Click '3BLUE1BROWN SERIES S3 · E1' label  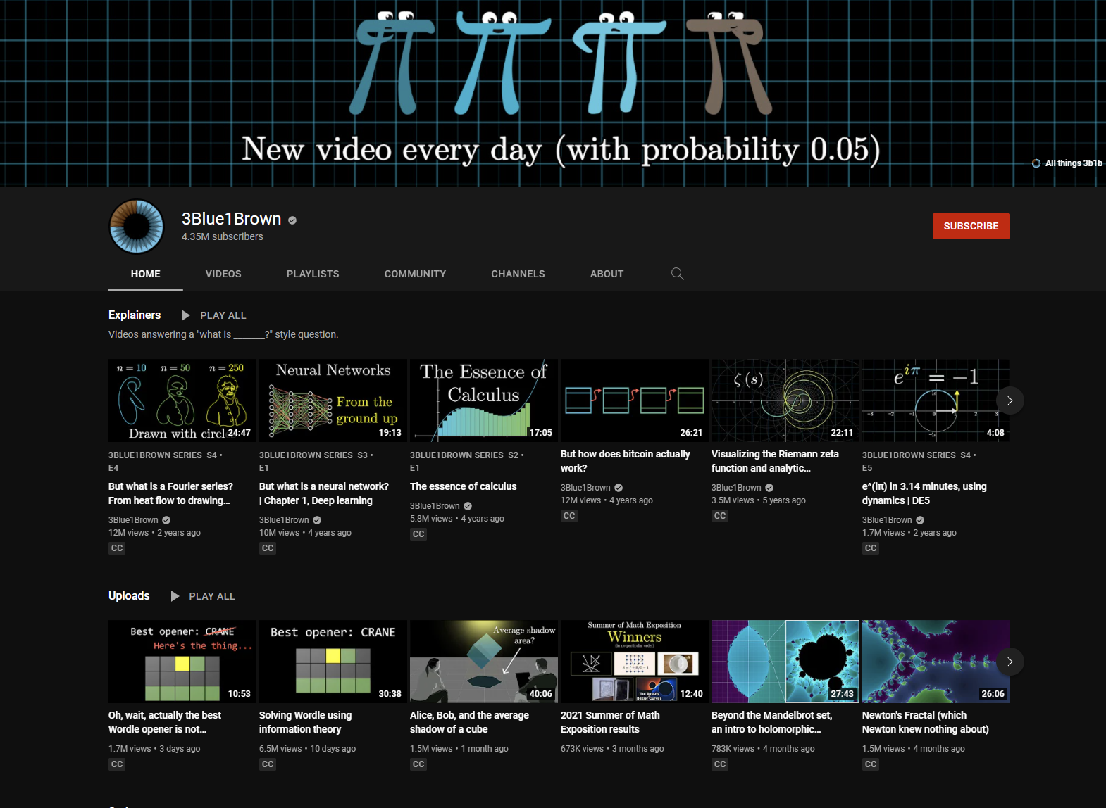click(x=316, y=462)
